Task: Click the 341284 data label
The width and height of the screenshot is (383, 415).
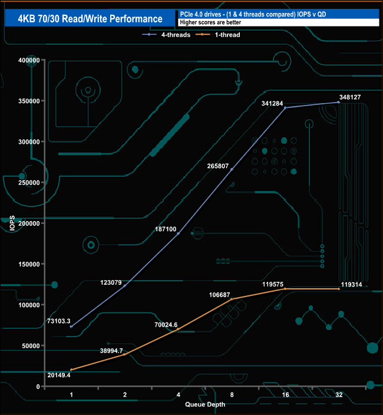Action: (x=272, y=104)
